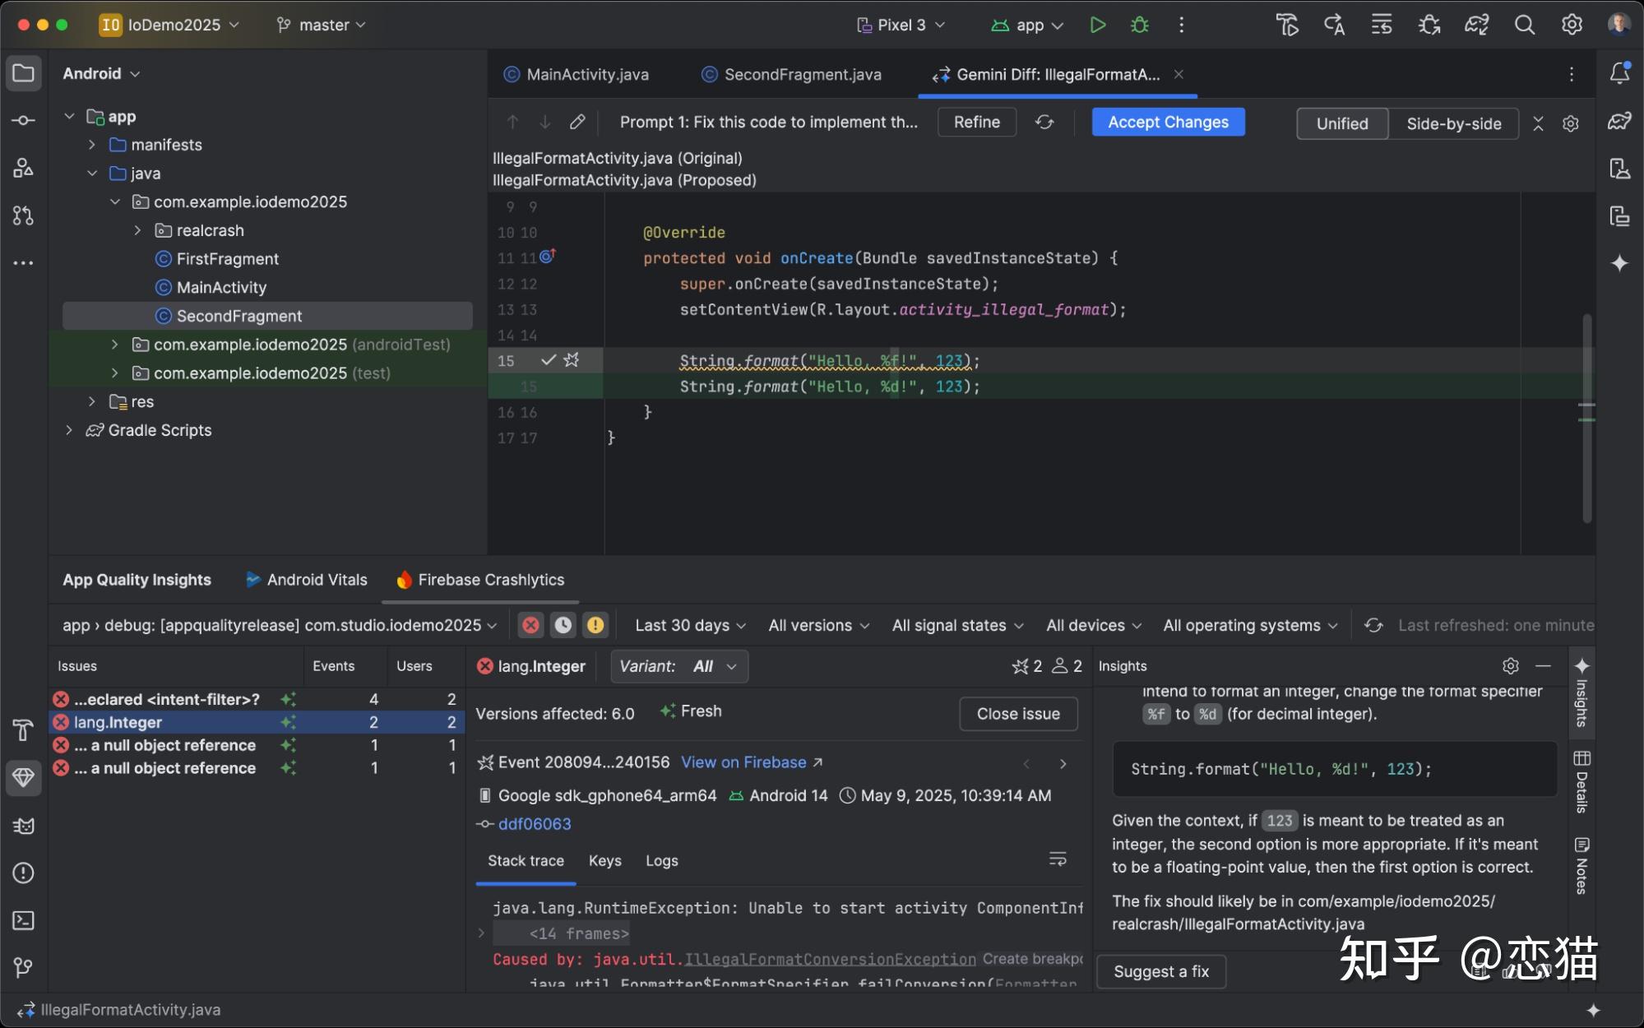Open the Variant: All dropdown
Image resolution: width=1644 pixels, height=1028 pixels.
click(x=678, y=666)
